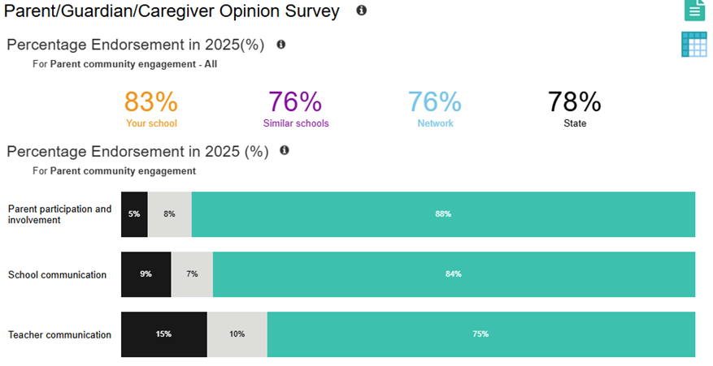Screen dimensions: 713x366
Task: Click the 9% black segment for School communication
Action: click(x=146, y=274)
